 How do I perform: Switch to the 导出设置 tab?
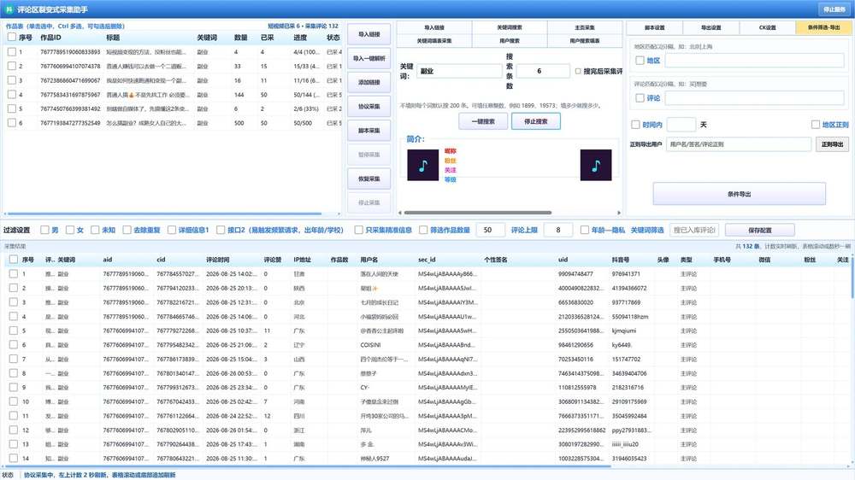point(711,27)
